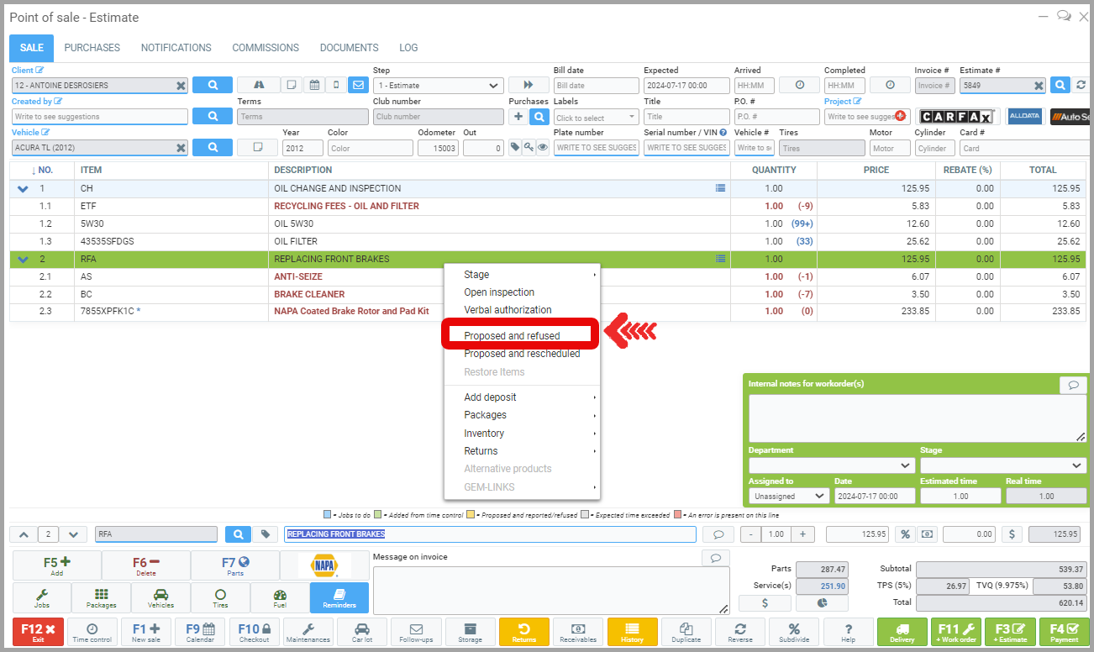Open the Labels Click to select dropdown

click(x=596, y=118)
